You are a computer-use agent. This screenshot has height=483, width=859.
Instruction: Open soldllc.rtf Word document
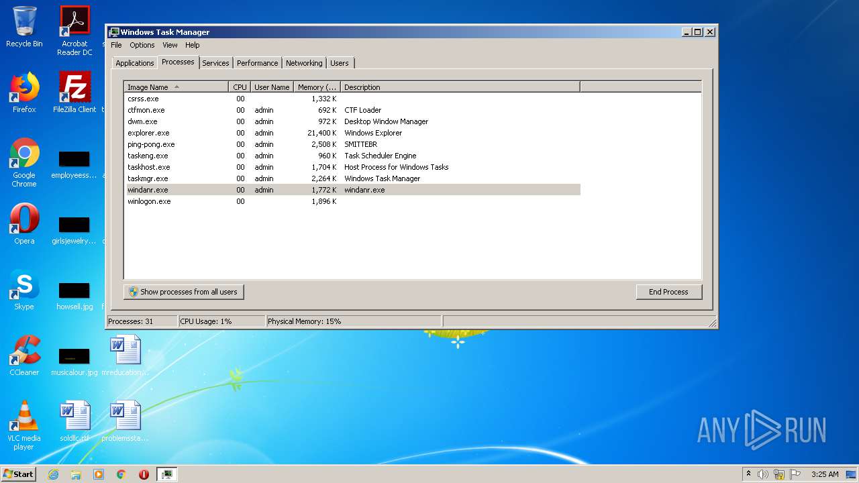tap(74, 421)
